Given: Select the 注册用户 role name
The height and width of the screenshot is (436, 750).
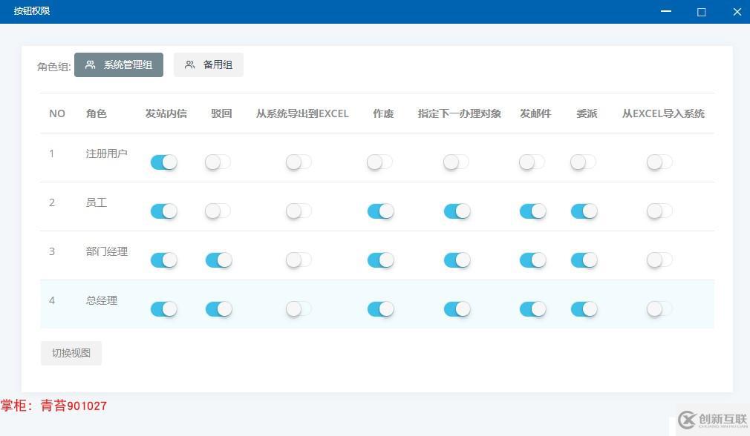Looking at the screenshot, I should (106, 153).
